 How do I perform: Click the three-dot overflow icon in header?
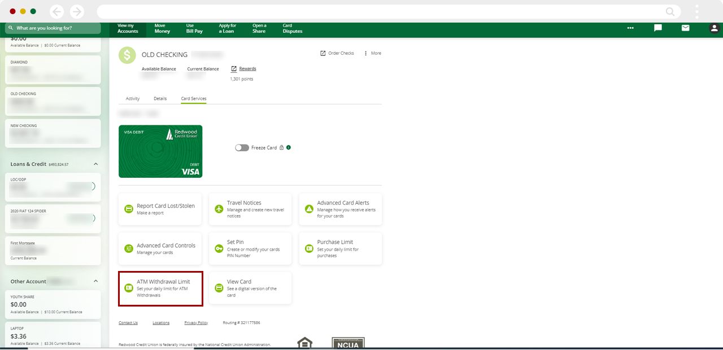point(630,28)
